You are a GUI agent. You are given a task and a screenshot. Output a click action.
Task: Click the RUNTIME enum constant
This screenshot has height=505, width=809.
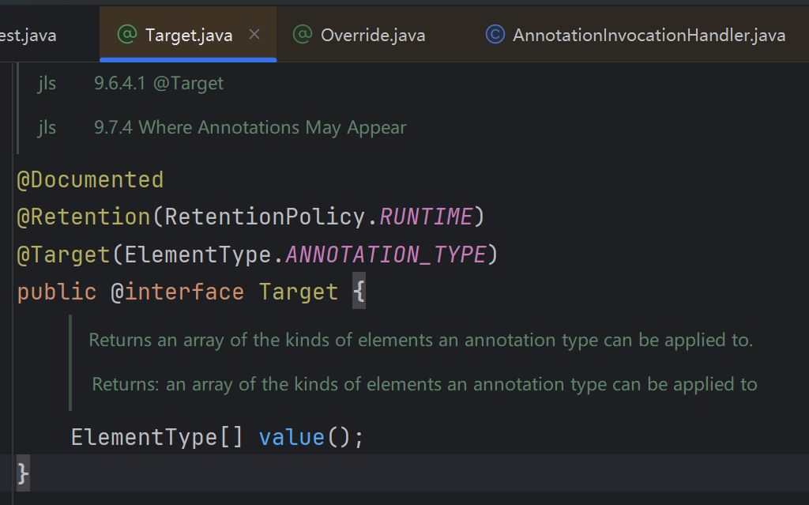427,217
